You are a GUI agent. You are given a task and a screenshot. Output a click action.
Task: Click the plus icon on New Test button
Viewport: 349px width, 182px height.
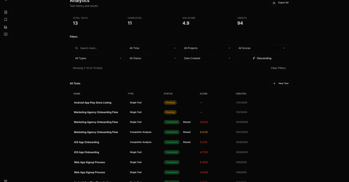tap(274, 83)
